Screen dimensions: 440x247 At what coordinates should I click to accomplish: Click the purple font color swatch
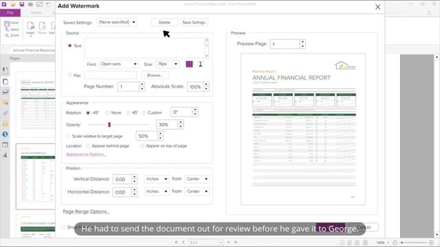pos(190,64)
